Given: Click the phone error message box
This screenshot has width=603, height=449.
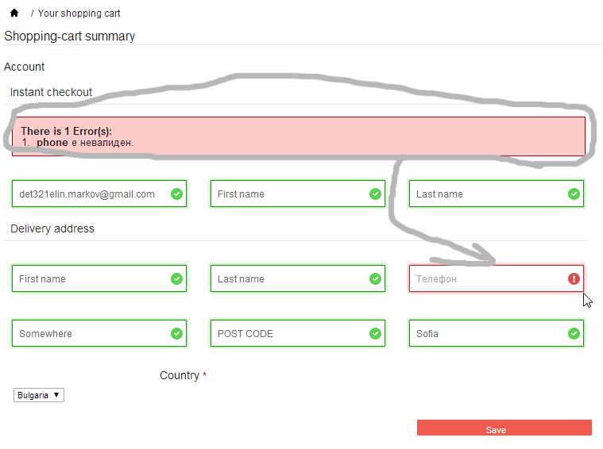Looking at the screenshot, I should pyautogui.click(x=299, y=136).
